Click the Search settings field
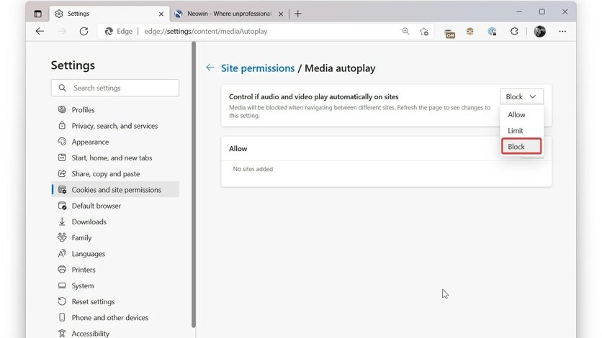The width and height of the screenshot is (602, 338). [x=115, y=88]
